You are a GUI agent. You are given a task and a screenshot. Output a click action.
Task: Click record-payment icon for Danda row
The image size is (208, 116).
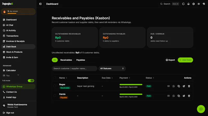168,96
